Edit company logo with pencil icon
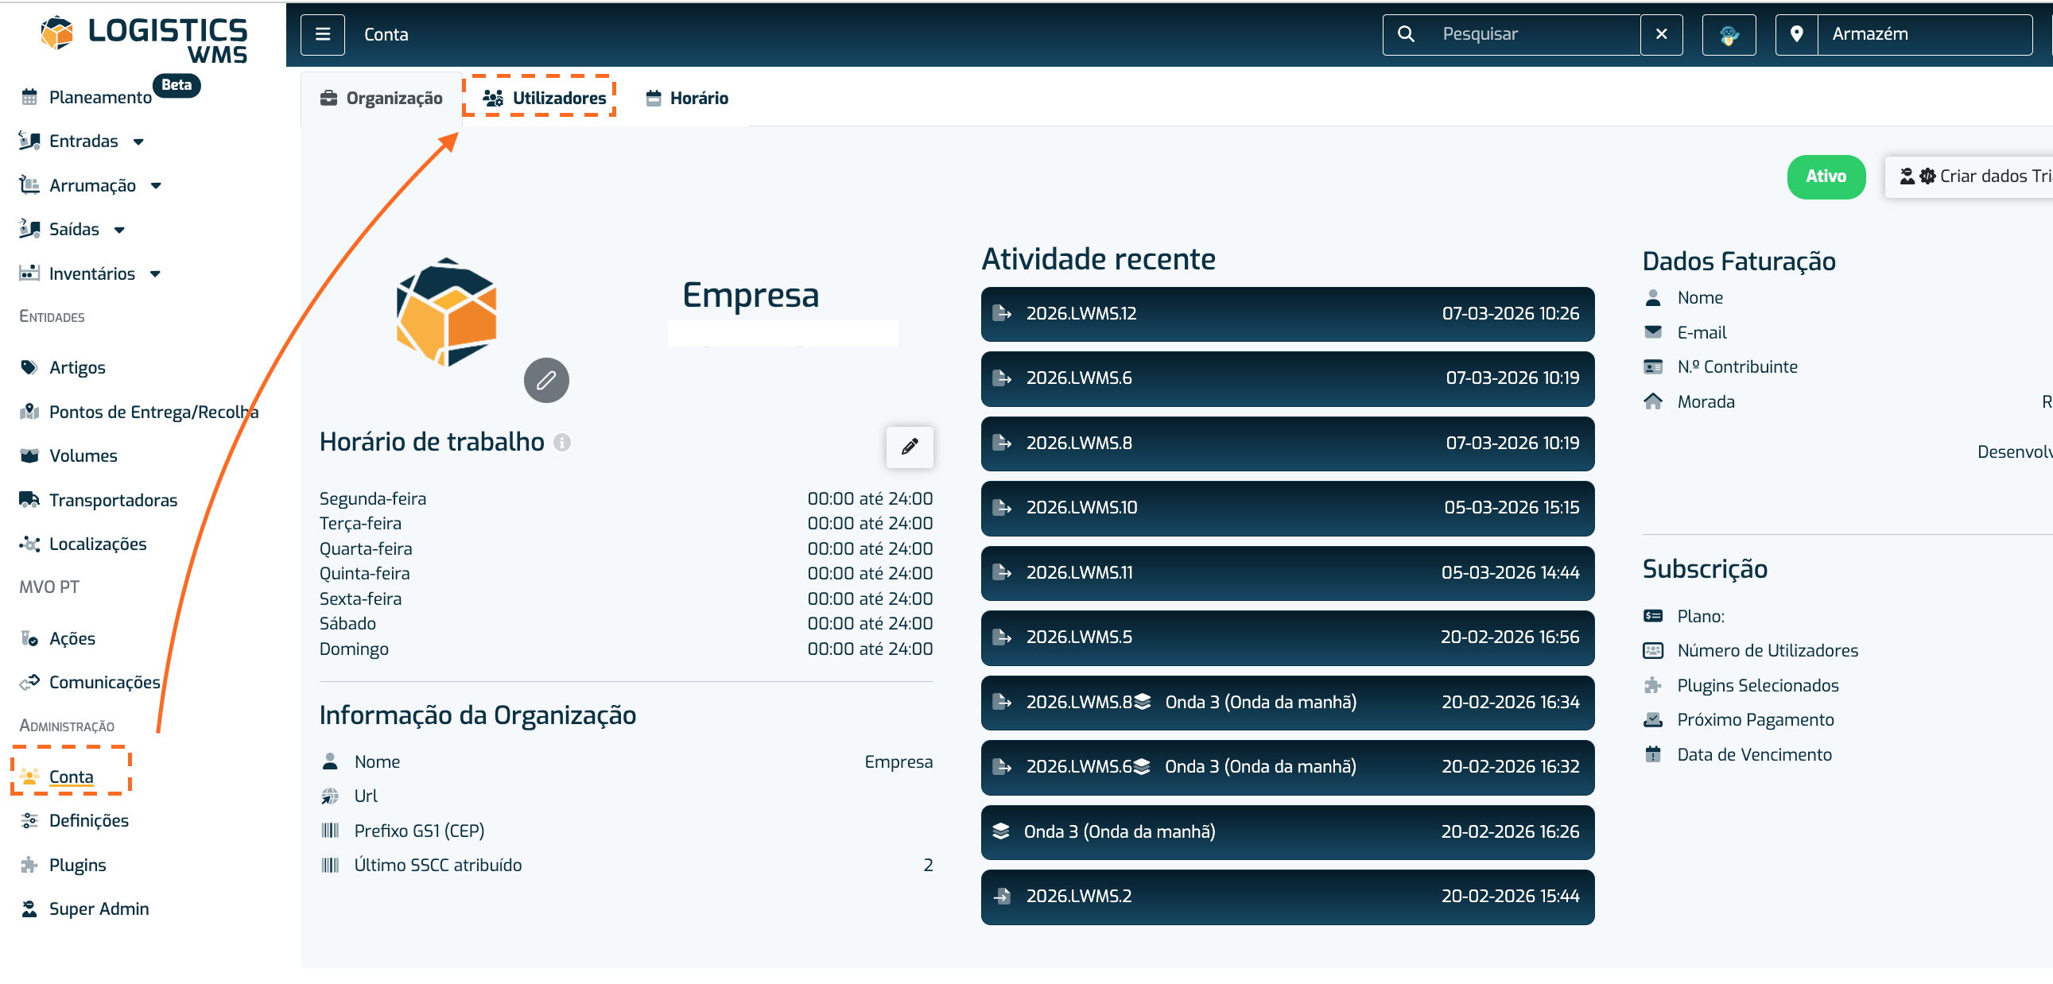2053x984 pixels. (546, 380)
